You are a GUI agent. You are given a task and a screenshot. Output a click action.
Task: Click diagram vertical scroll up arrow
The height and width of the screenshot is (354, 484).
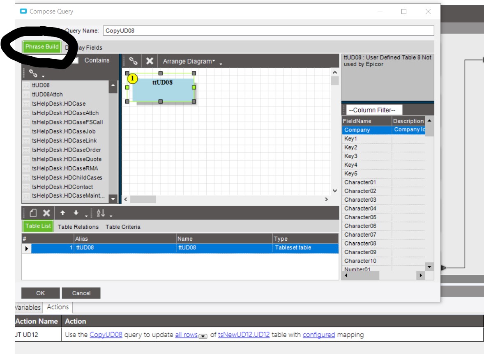click(335, 72)
